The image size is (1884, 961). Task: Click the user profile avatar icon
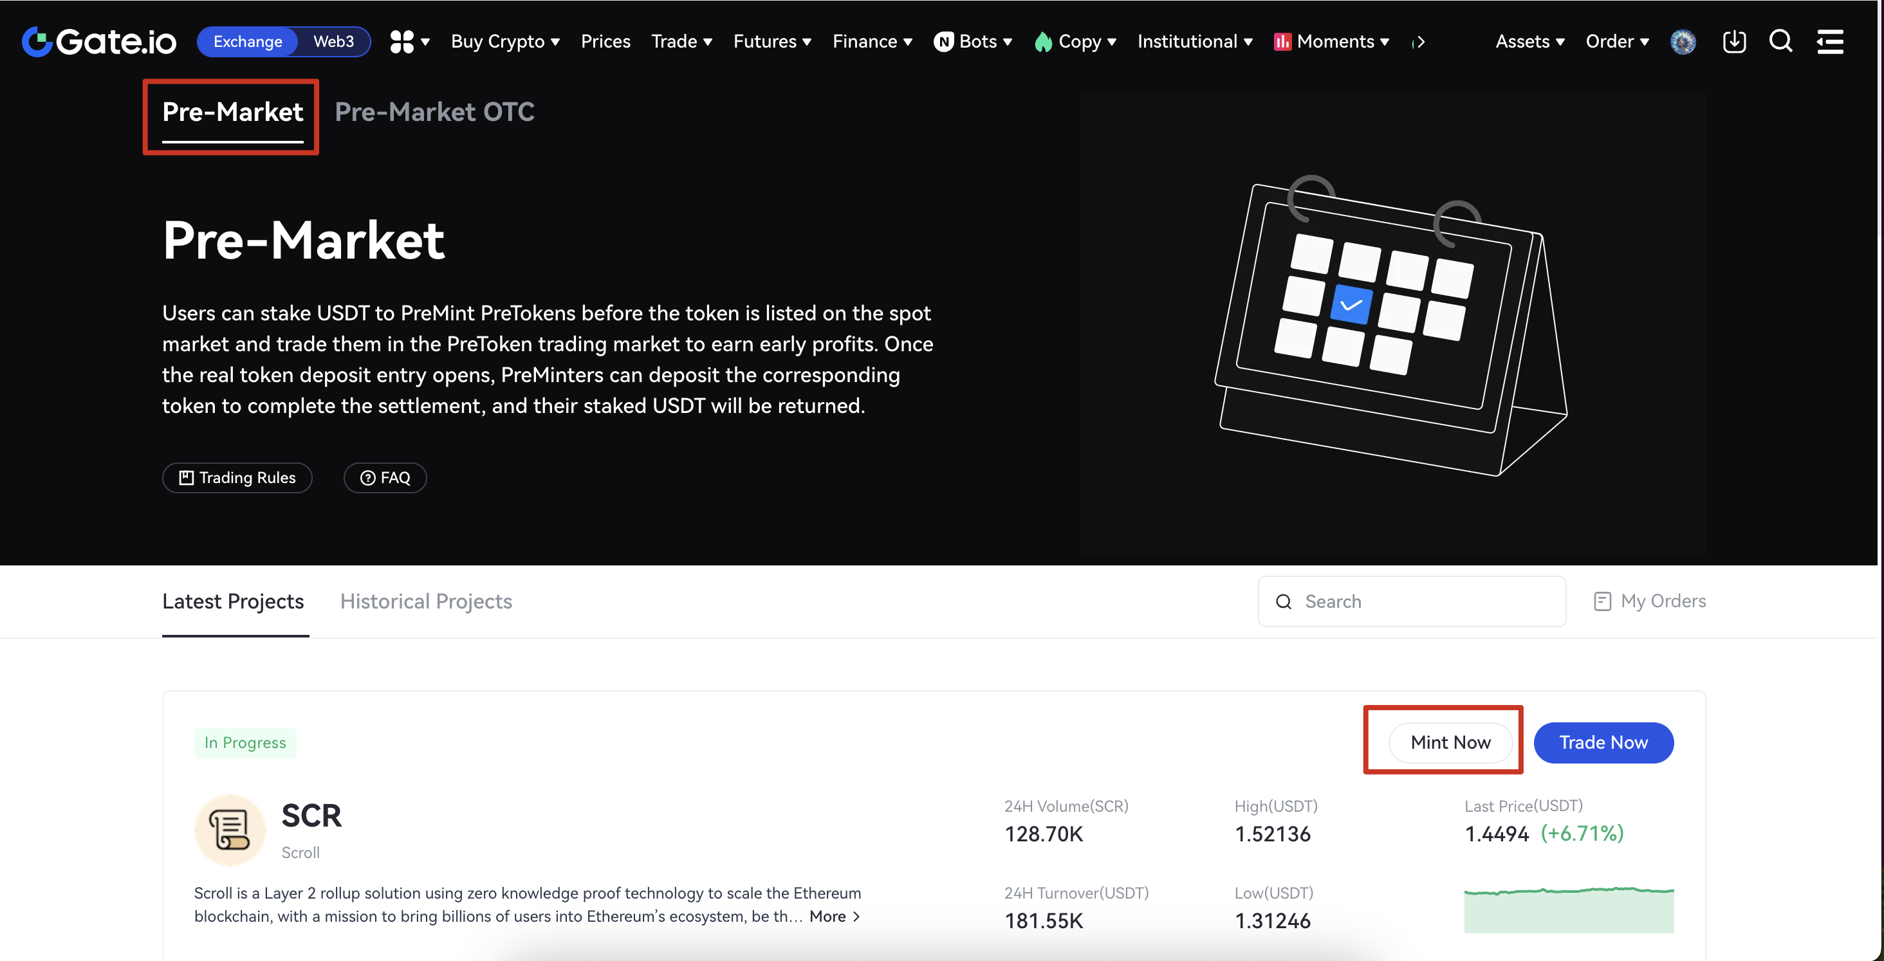(x=1682, y=42)
